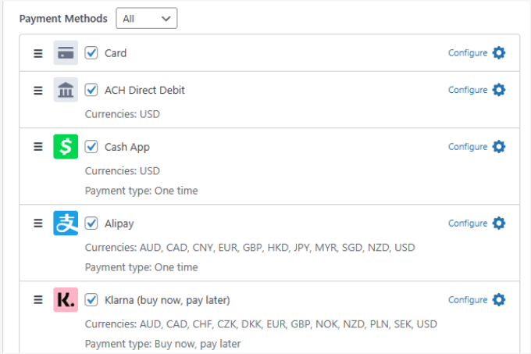Click the gear icon for Cash App
531x354 pixels.
(499, 147)
